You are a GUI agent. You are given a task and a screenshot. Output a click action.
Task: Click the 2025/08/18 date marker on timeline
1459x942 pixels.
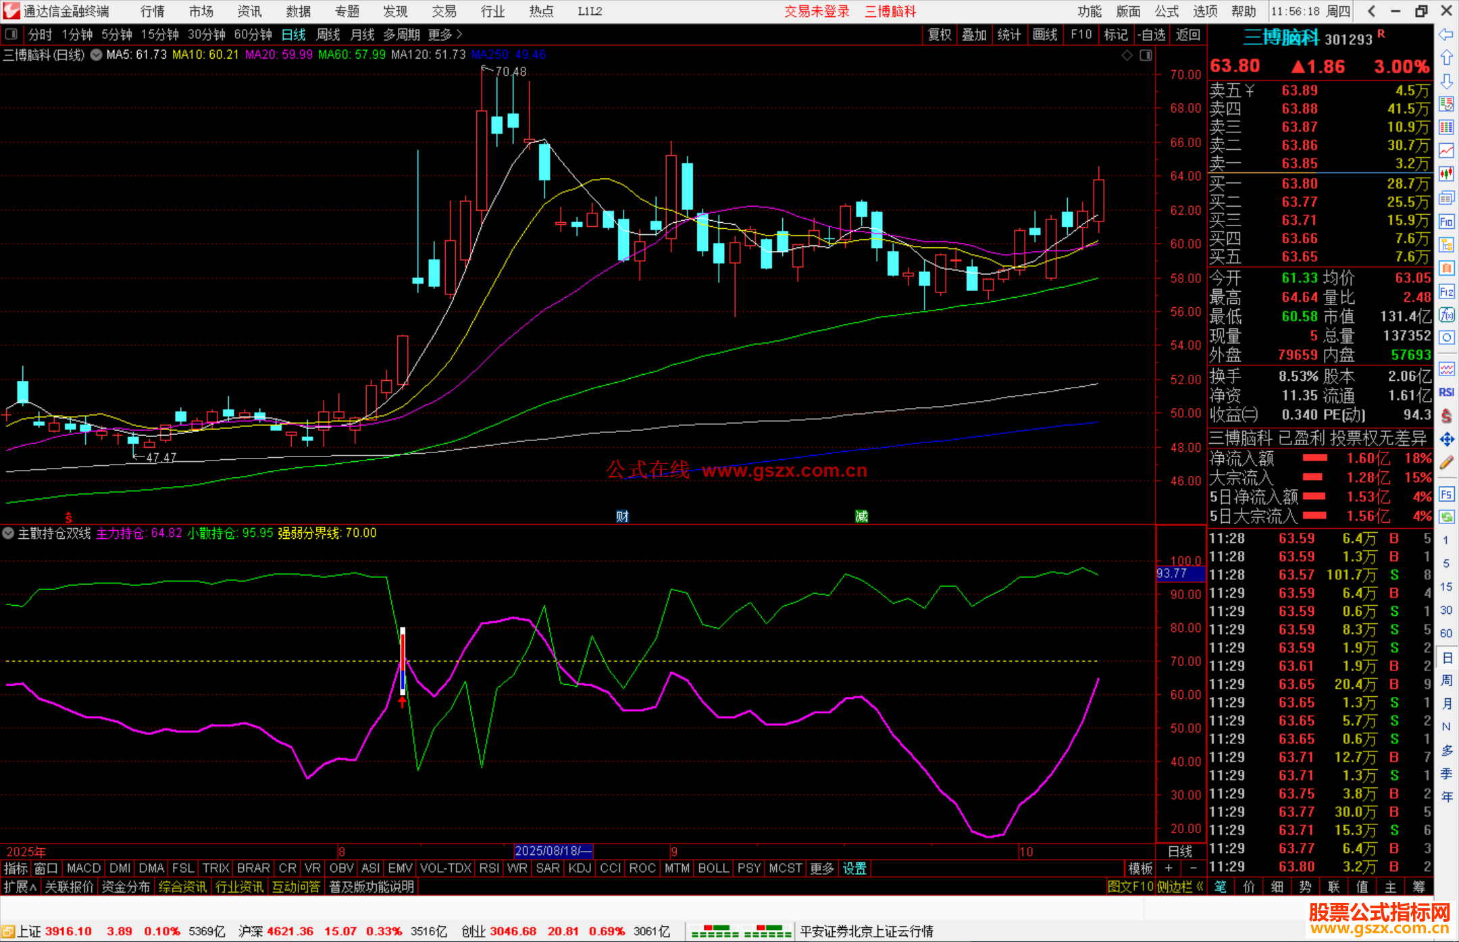553,851
